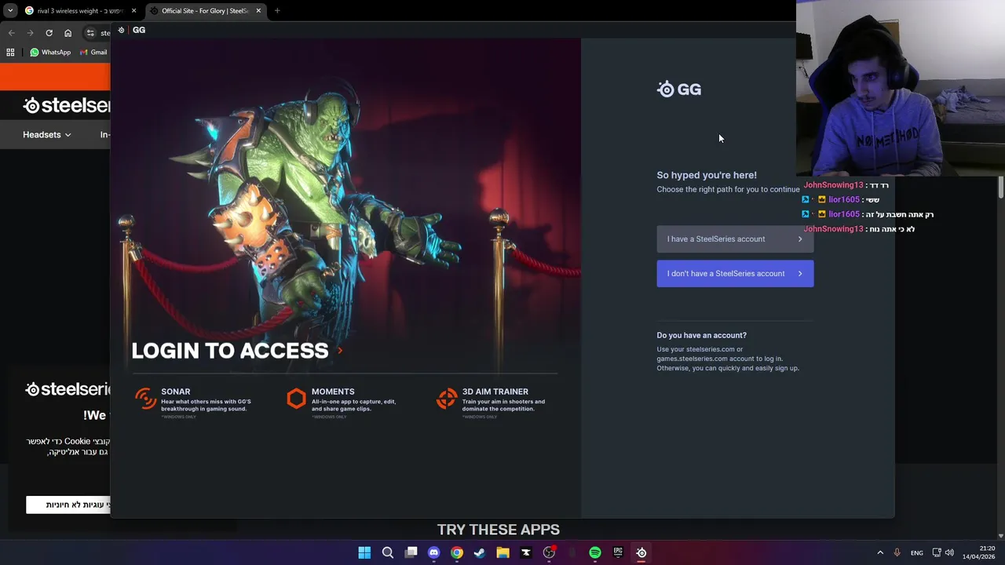Go back in Chrome browser
The width and height of the screenshot is (1005, 565).
pos(11,33)
